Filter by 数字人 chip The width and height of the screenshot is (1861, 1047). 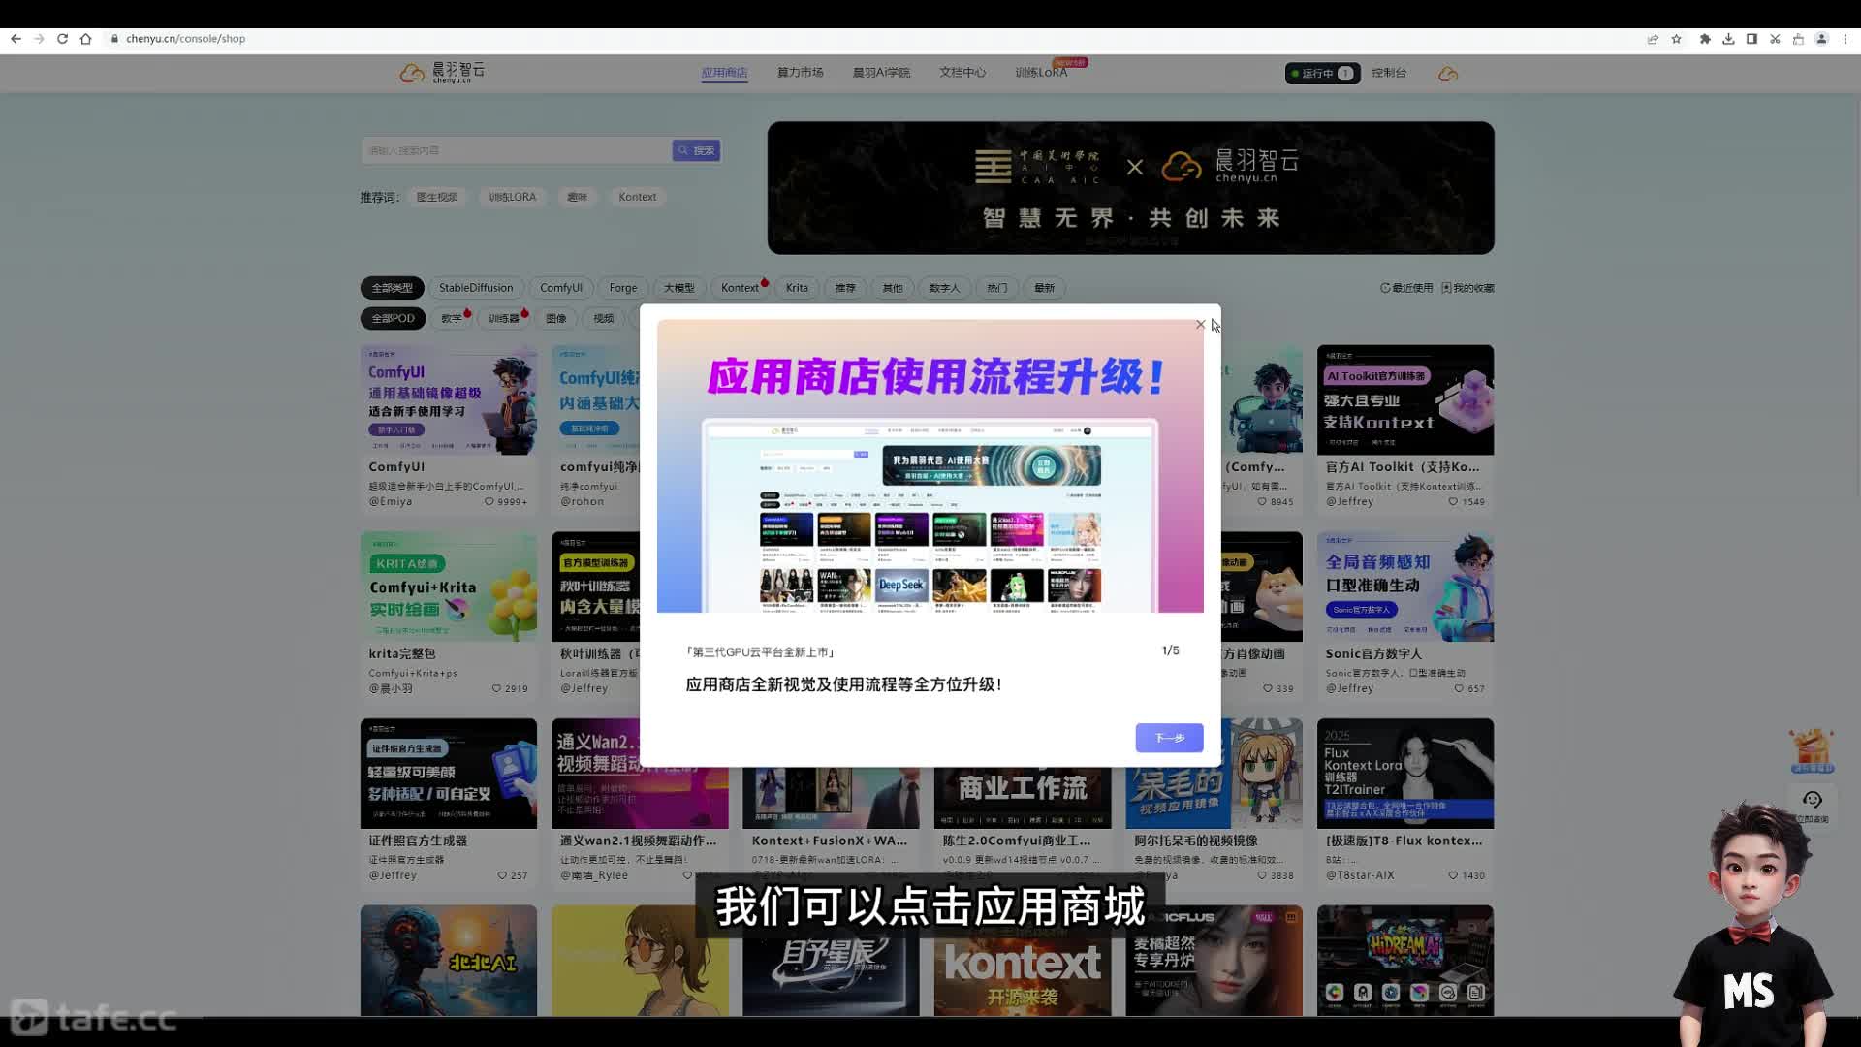[944, 288]
